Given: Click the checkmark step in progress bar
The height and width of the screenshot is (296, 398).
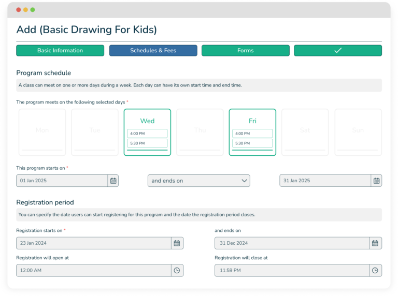Looking at the screenshot, I should (x=338, y=51).
